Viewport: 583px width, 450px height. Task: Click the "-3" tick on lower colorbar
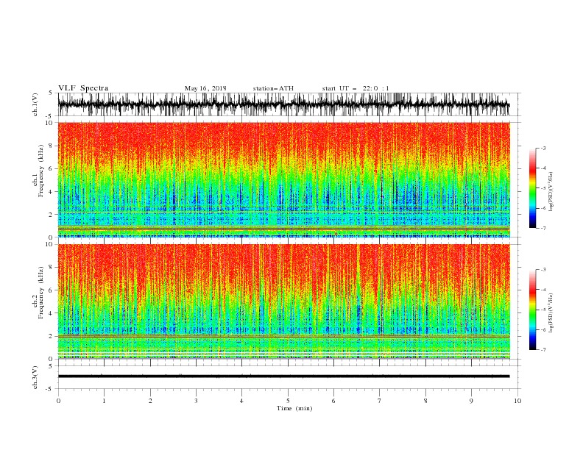click(x=543, y=270)
